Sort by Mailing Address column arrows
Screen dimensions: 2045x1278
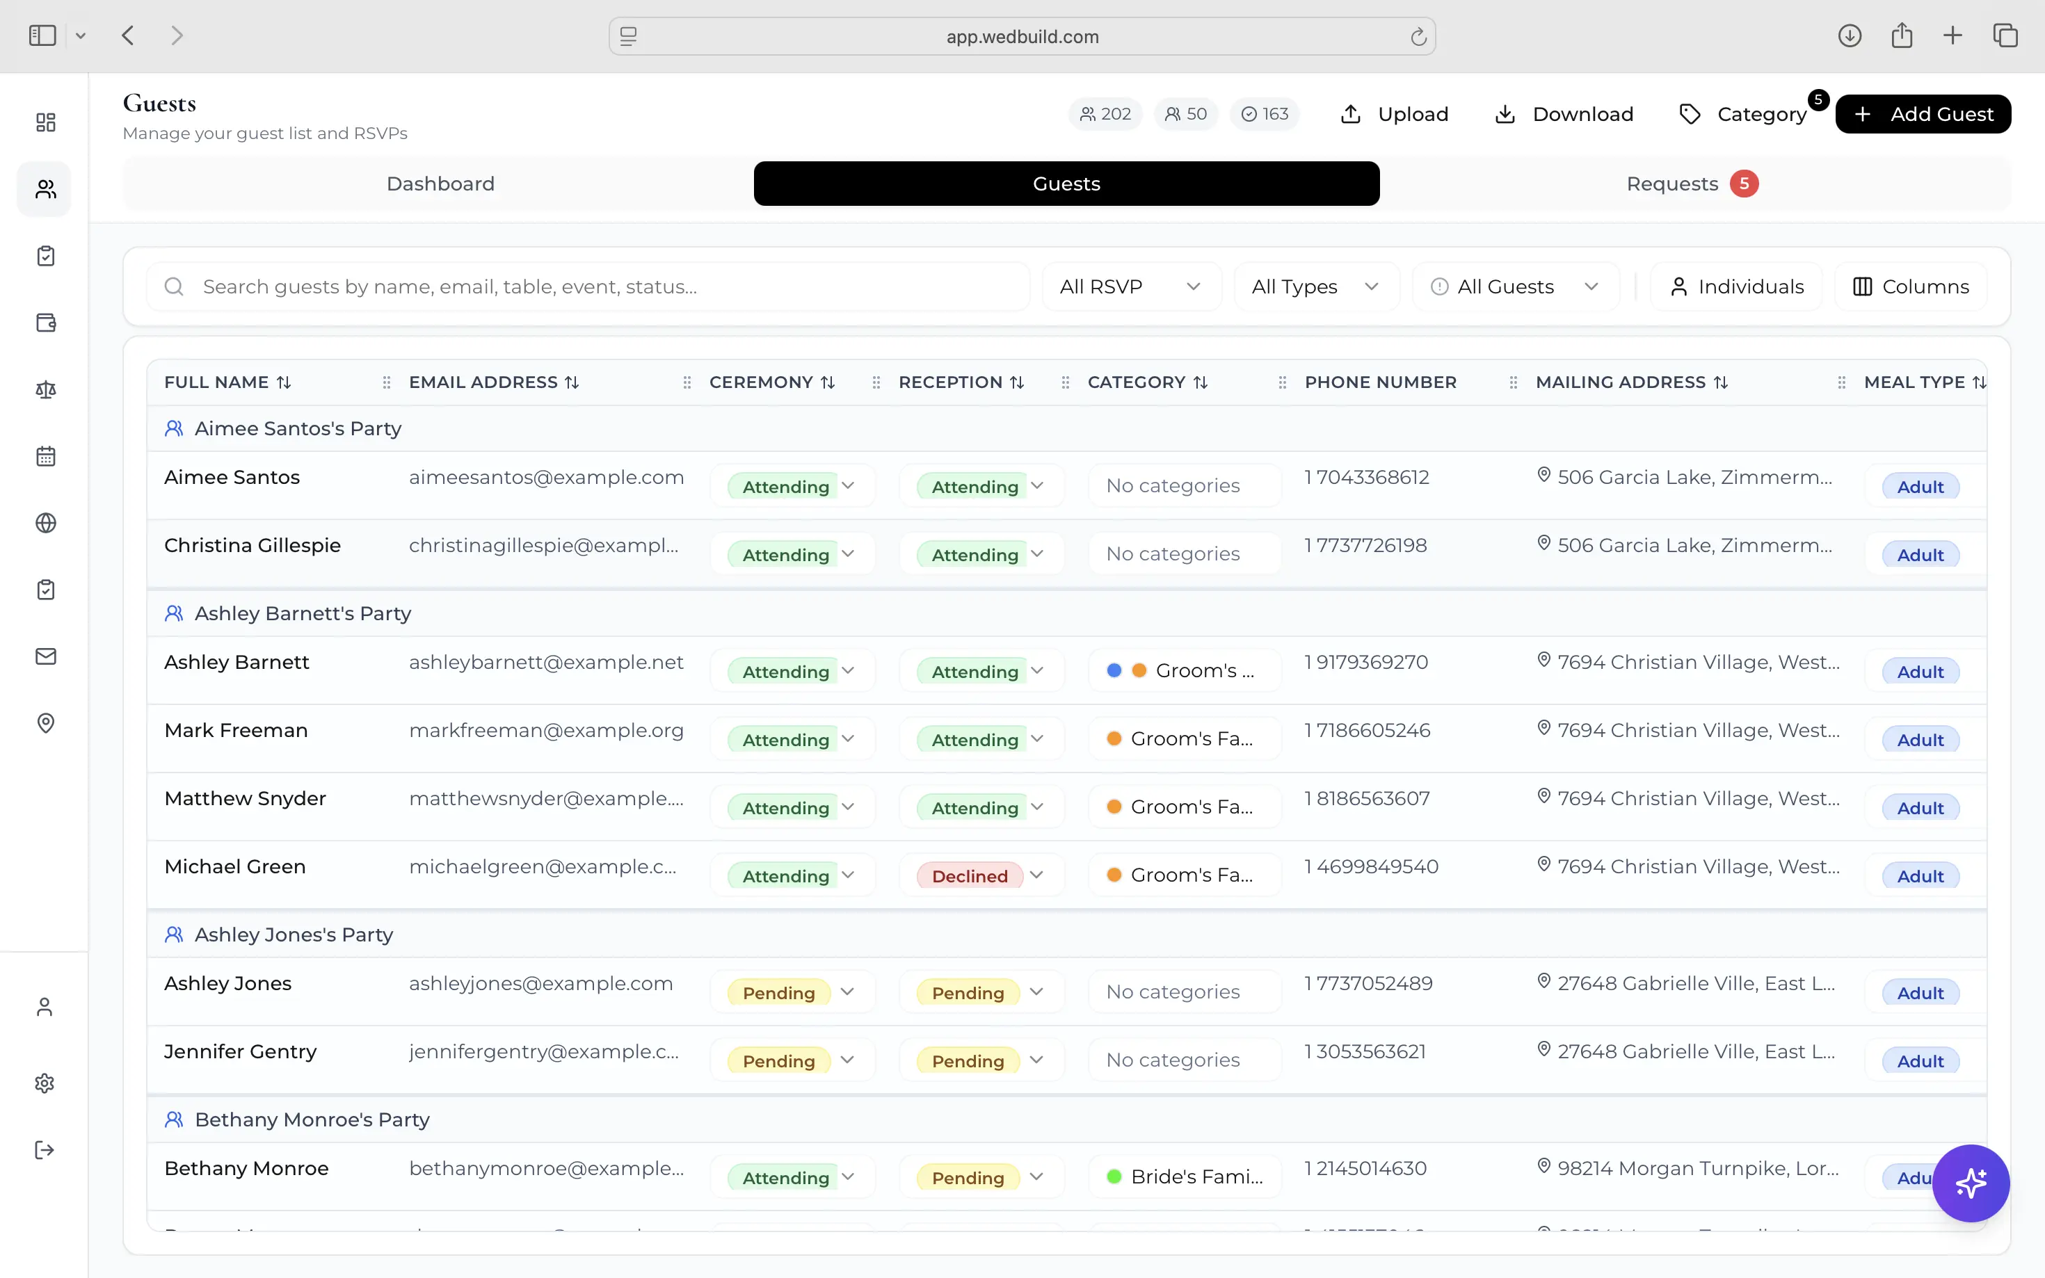point(1720,382)
